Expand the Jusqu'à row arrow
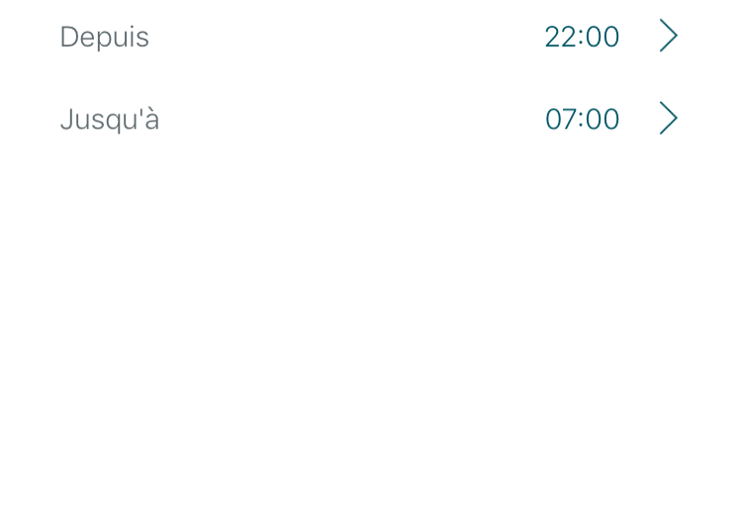Screen dimensions: 742x520 click(x=669, y=119)
